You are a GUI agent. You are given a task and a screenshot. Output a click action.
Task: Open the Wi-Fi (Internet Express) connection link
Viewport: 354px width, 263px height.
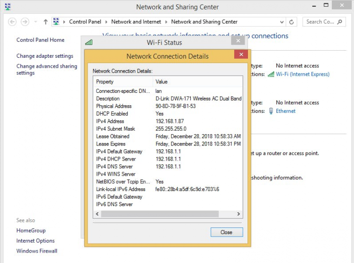tap(302, 74)
